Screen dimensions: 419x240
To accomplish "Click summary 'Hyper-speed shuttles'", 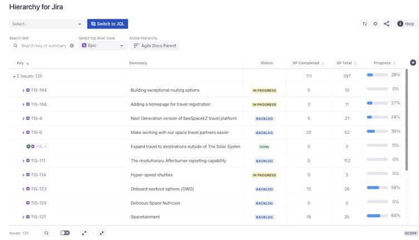I will coord(152,175).
